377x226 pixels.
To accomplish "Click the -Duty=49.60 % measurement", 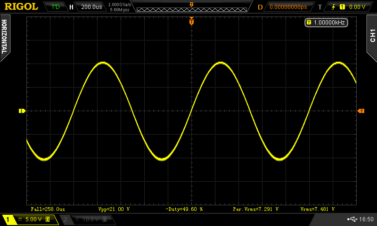I will (184, 209).
